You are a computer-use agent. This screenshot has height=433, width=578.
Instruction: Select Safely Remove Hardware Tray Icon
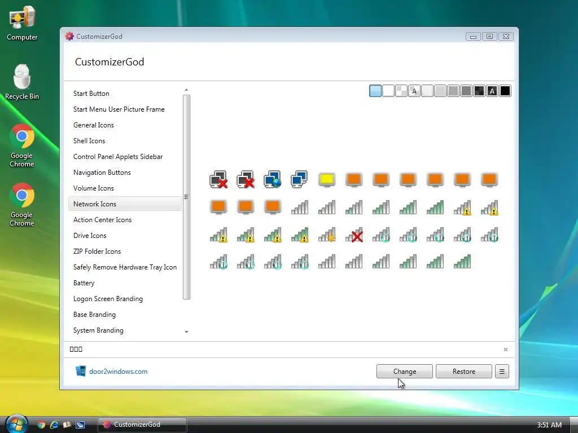coord(125,267)
